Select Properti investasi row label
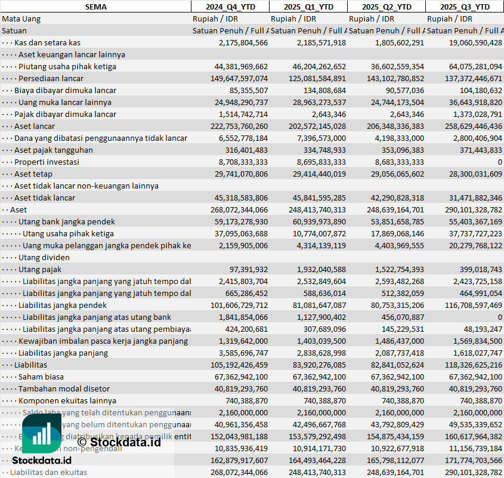504x478 pixels. [47, 162]
